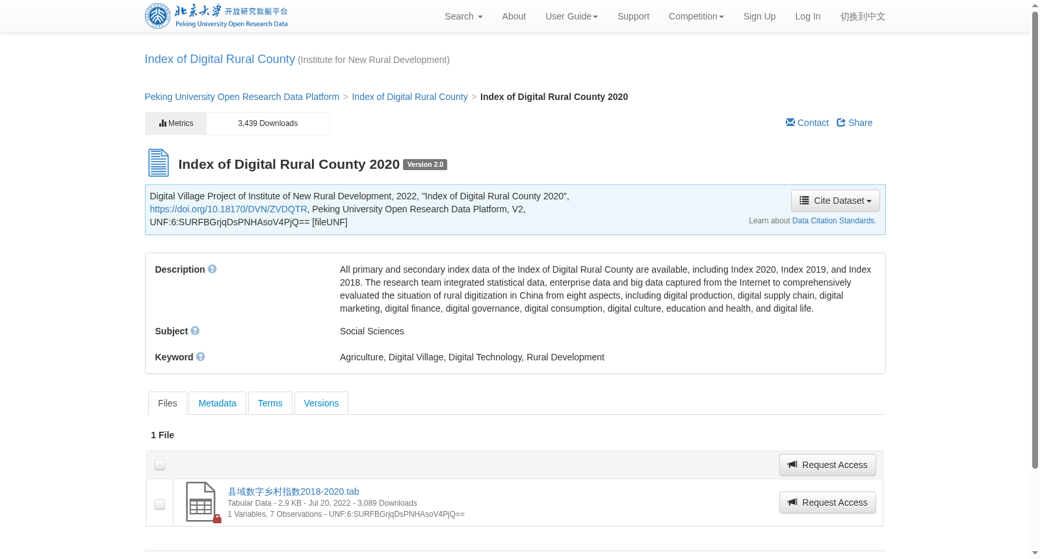
Task: Click Sign Up in the navigation bar
Action: (759, 16)
